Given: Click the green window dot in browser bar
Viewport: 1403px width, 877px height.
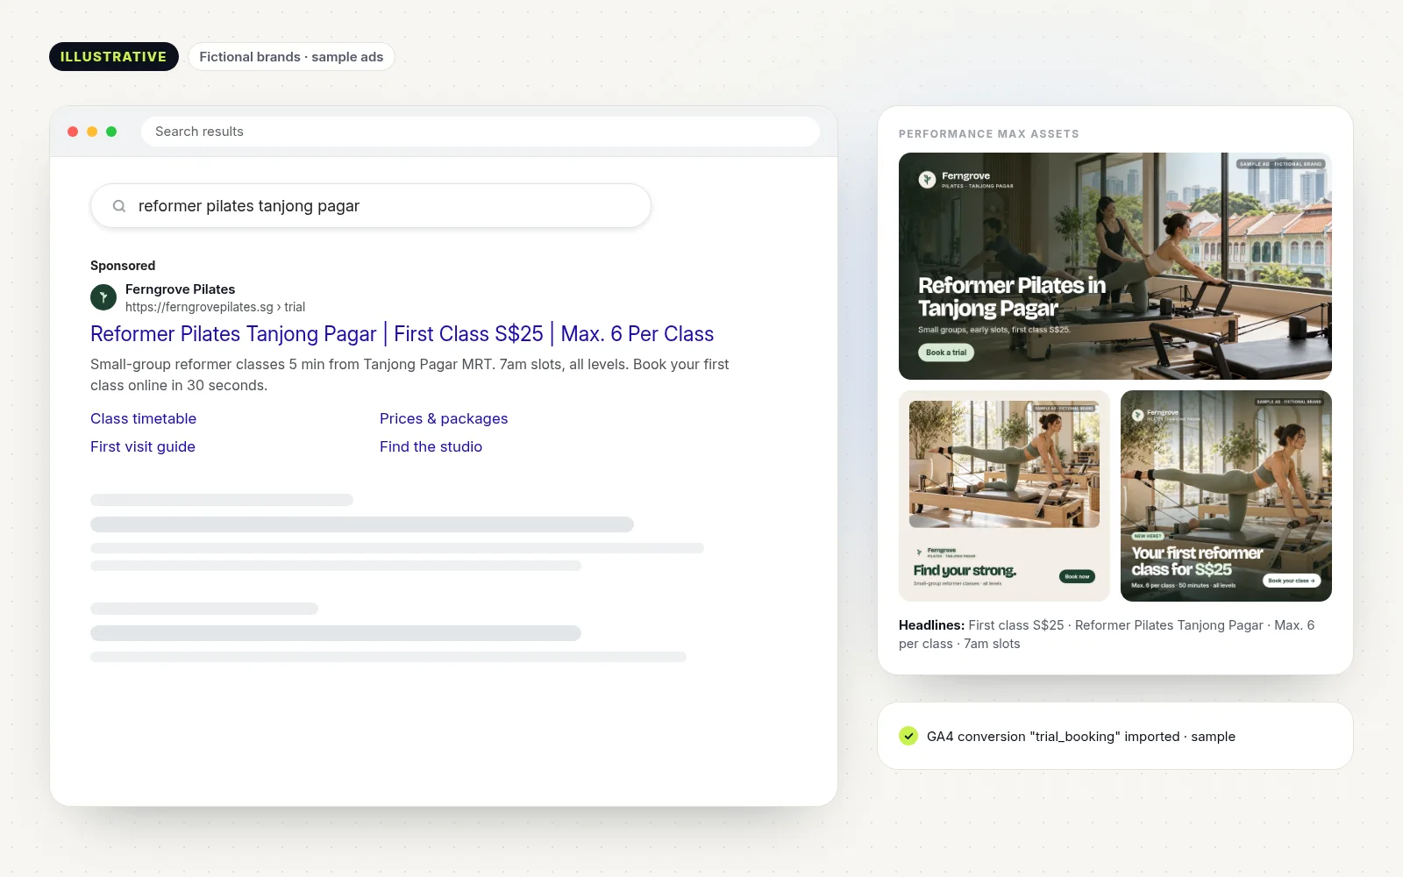Looking at the screenshot, I should [x=111, y=132].
